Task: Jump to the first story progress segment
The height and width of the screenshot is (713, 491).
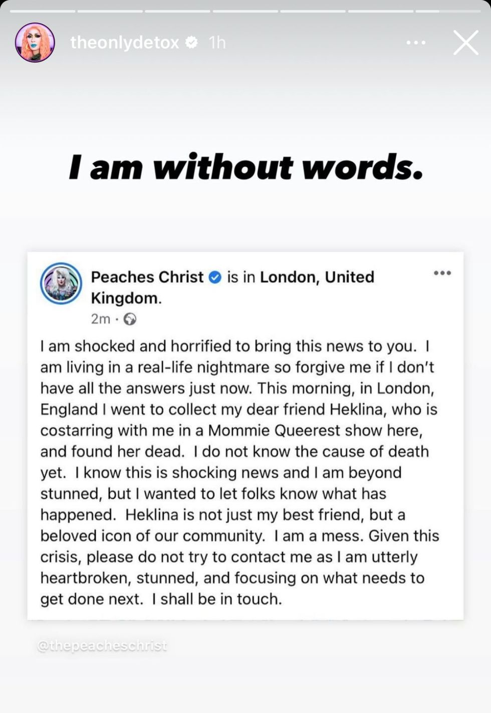Action: tap(42, 11)
